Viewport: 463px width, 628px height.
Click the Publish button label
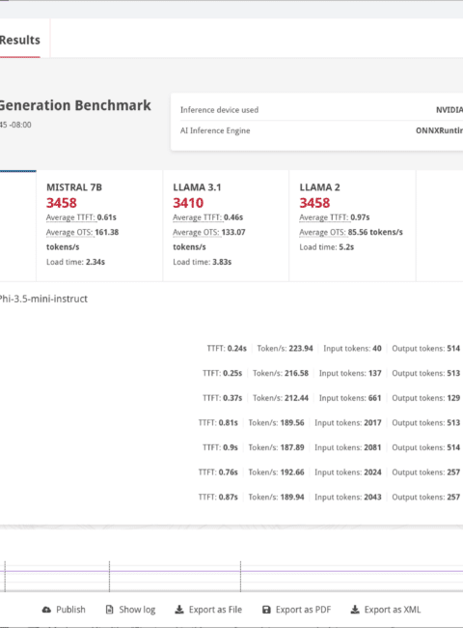click(70, 610)
